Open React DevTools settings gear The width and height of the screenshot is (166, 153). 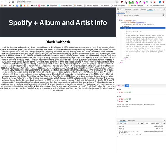(x=163, y=15)
